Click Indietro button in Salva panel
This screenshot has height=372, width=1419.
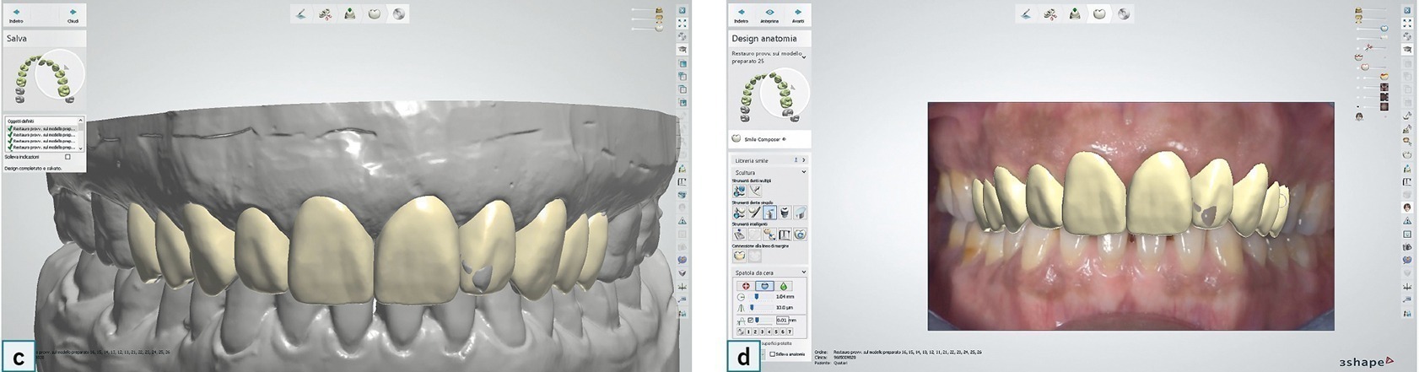coord(17,16)
